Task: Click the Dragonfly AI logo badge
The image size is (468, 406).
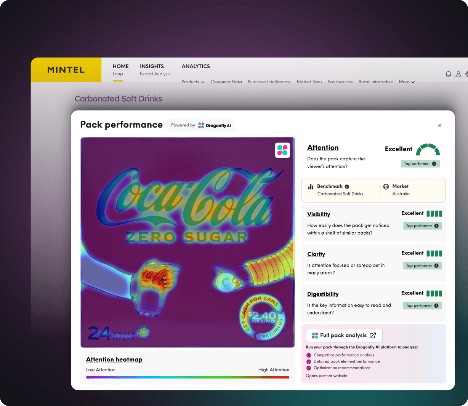Action: tap(215, 125)
